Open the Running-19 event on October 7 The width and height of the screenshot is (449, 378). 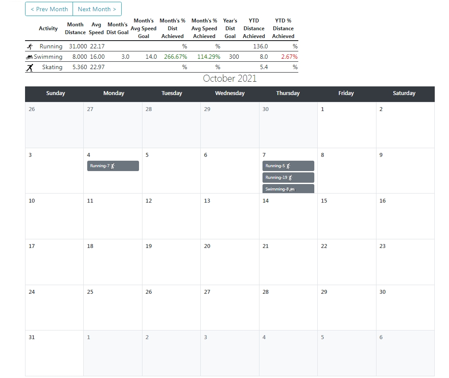pyautogui.click(x=288, y=178)
